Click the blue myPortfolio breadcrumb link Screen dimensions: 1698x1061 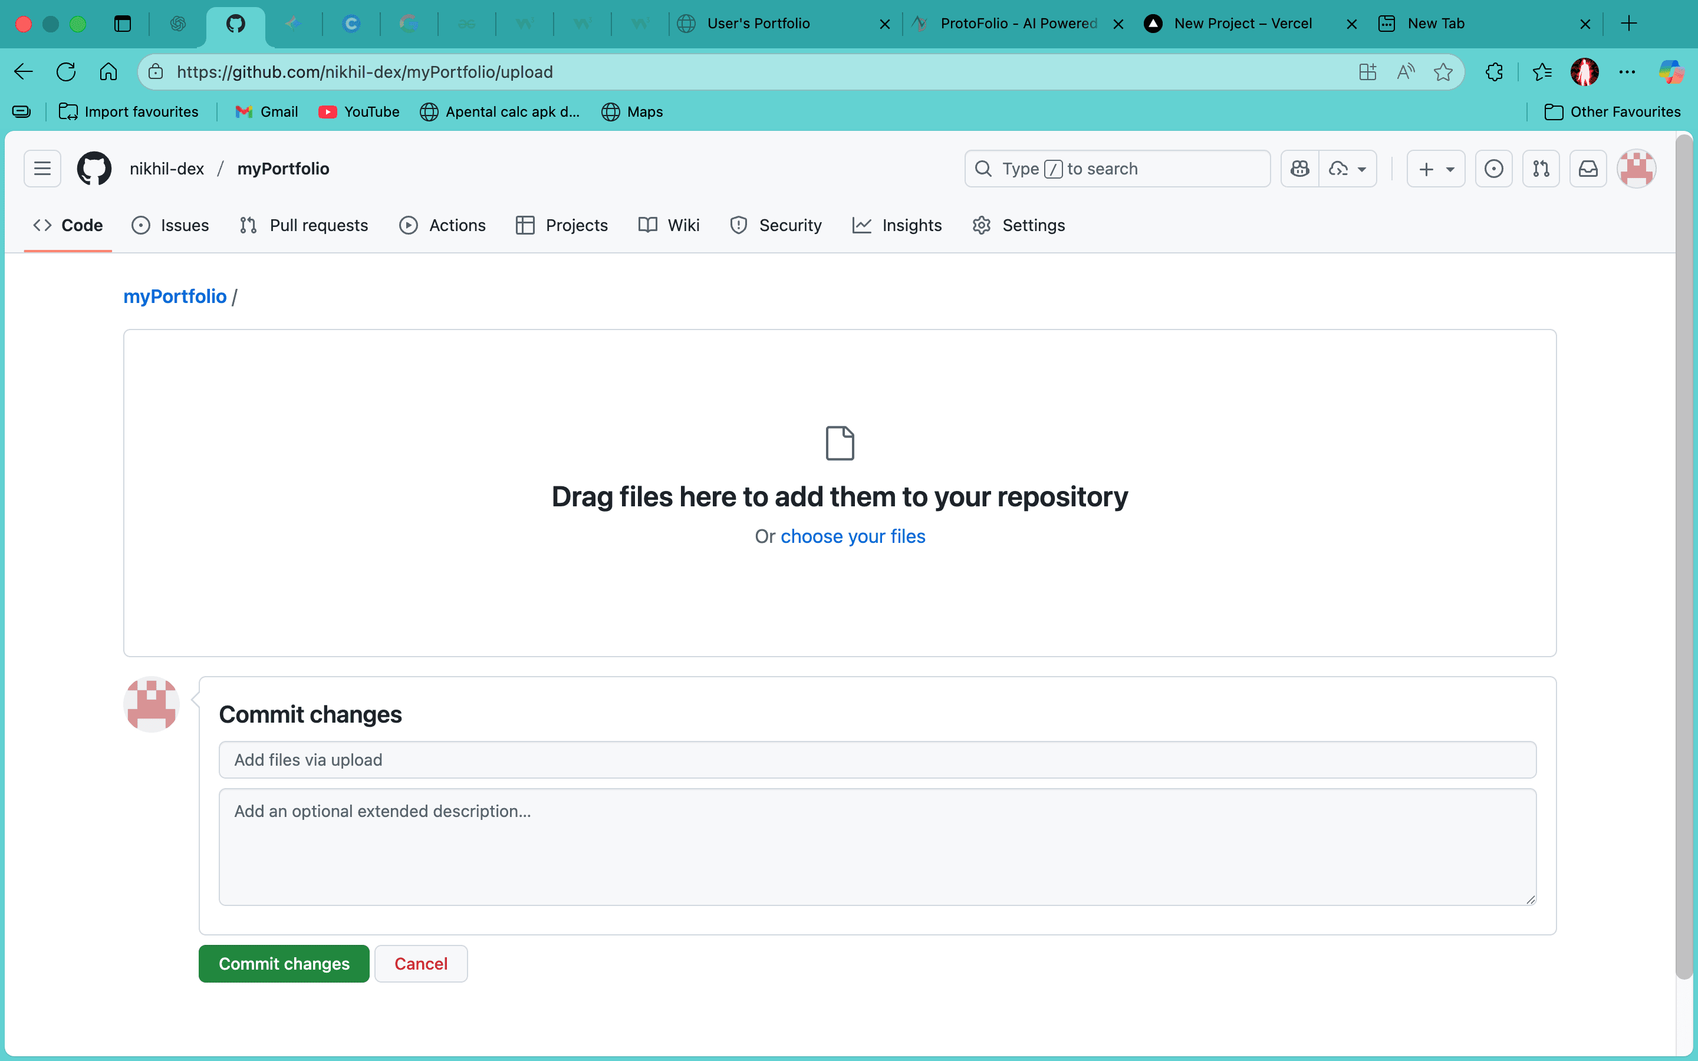point(175,296)
